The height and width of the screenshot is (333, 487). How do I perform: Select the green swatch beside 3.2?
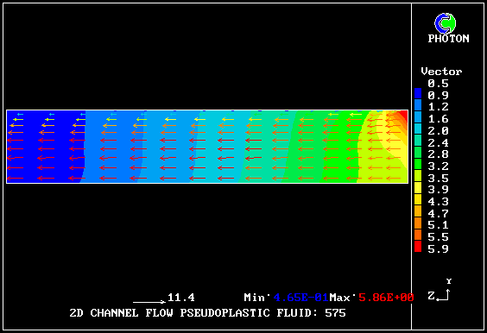point(418,165)
